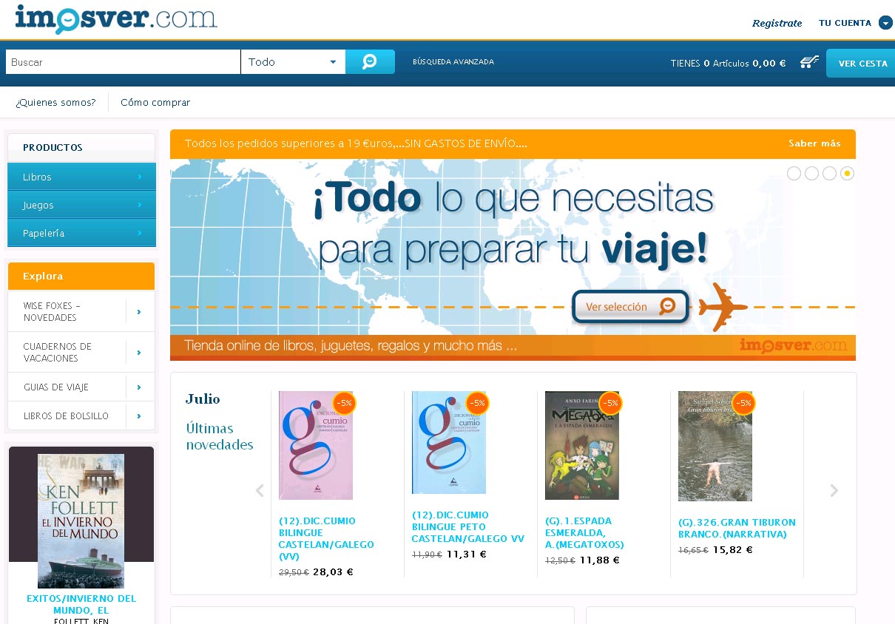895x624 pixels.
Task: Click Saber más on orange banner
Action: tap(814, 143)
